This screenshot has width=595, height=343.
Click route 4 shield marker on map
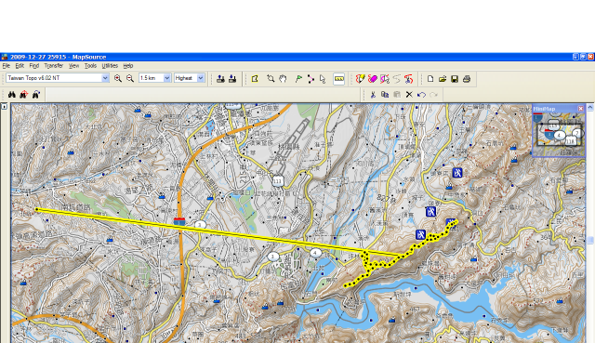315,252
